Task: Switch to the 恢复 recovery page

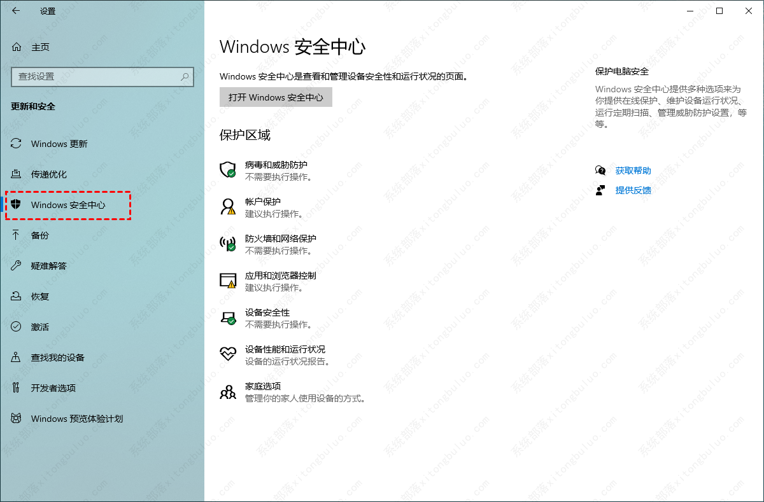Action: [39, 296]
